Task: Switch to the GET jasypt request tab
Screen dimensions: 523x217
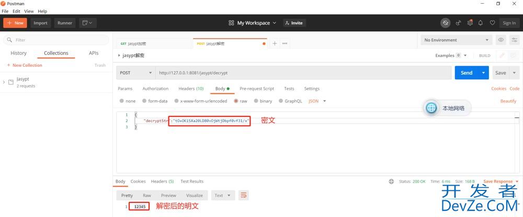Action: (153, 44)
